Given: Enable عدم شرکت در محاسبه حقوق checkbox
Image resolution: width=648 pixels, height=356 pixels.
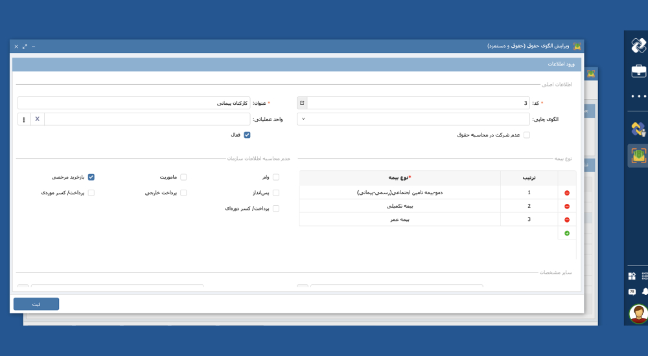Looking at the screenshot, I should click(x=526, y=135).
